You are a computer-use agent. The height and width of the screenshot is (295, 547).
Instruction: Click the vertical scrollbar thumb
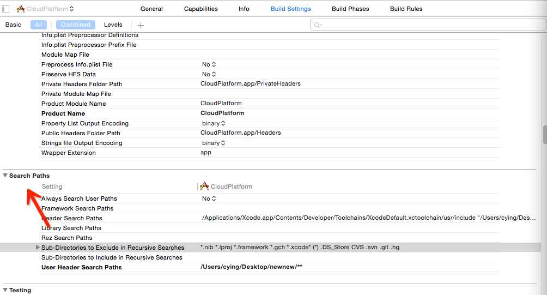tap(545, 134)
